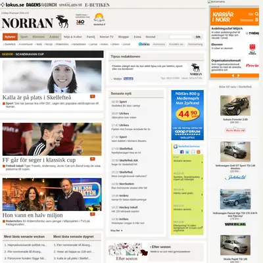Click the Miljonjakten article photo

pyautogui.click(x=52, y=195)
